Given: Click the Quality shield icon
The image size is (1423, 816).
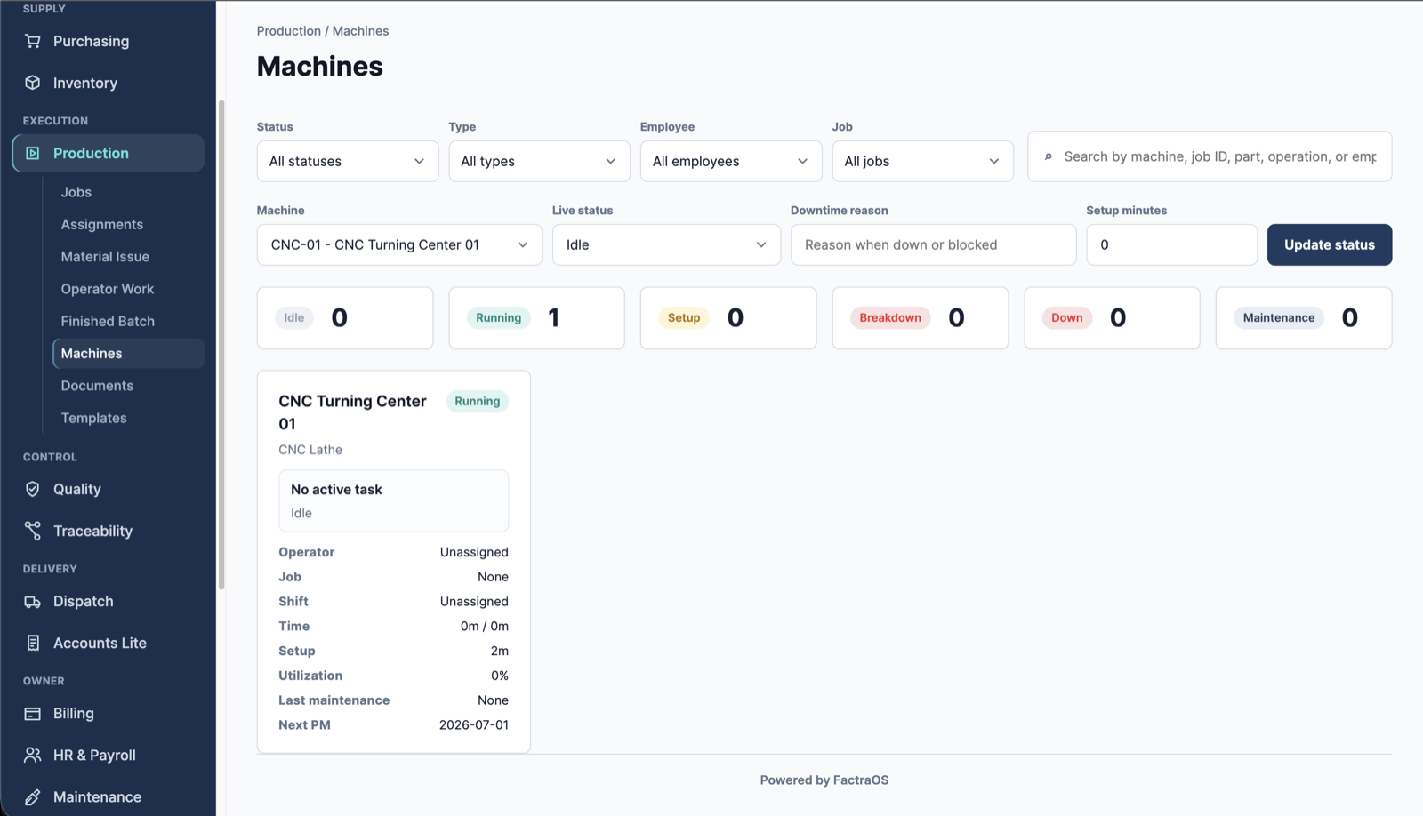Looking at the screenshot, I should pos(33,489).
